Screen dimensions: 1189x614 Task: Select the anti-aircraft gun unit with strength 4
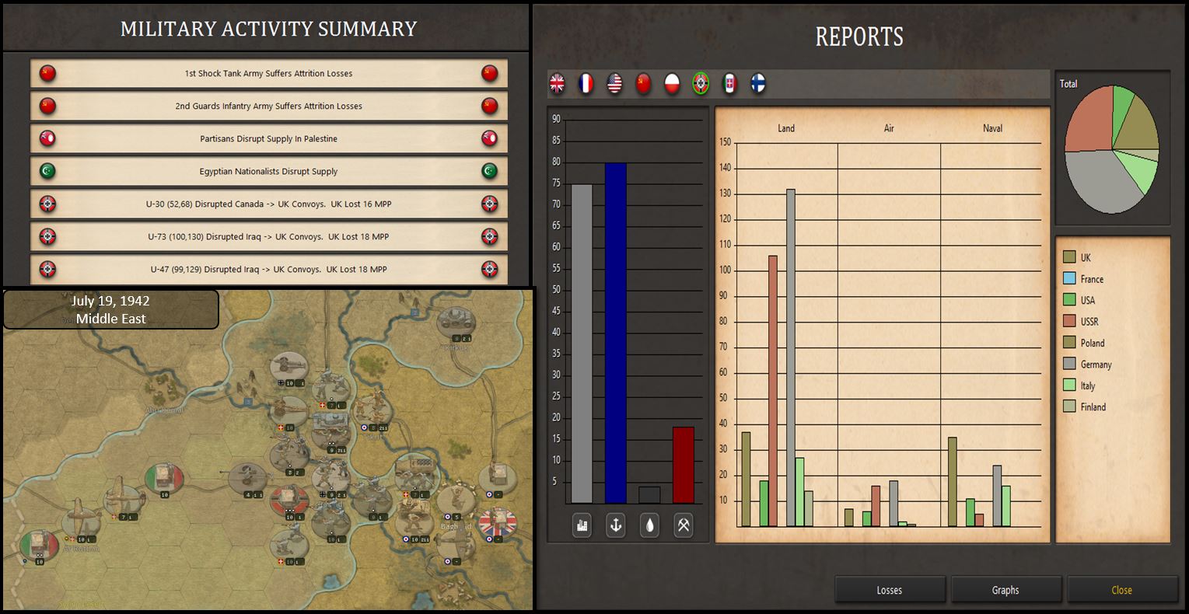(x=248, y=479)
